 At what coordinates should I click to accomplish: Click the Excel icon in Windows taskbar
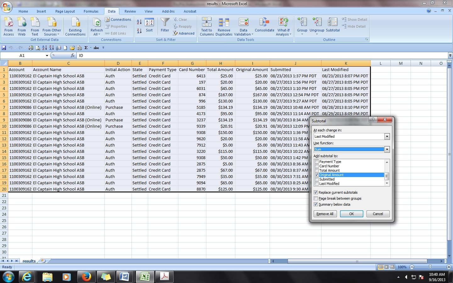145,277
